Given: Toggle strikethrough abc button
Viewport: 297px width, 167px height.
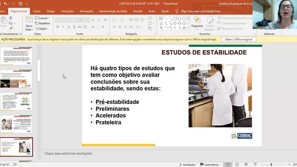Looking at the screenshot, I should [79, 27].
